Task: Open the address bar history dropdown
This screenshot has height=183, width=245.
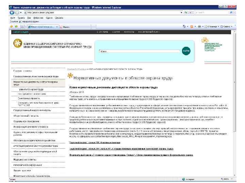Action: click(181, 13)
